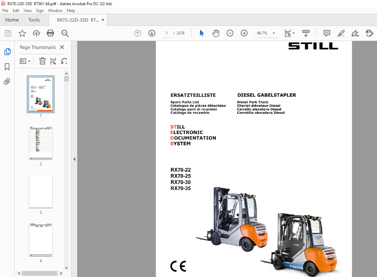The width and height of the screenshot is (377, 277).
Task: Select the arrow selection tool
Action: (202, 33)
